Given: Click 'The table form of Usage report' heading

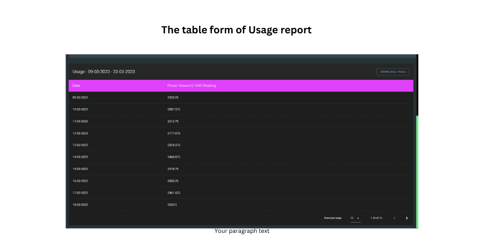Looking at the screenshot, I should point(237,30).
